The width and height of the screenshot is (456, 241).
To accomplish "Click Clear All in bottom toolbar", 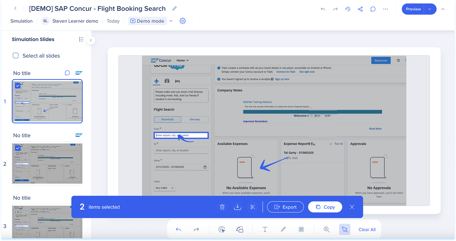I will point(367,230).
